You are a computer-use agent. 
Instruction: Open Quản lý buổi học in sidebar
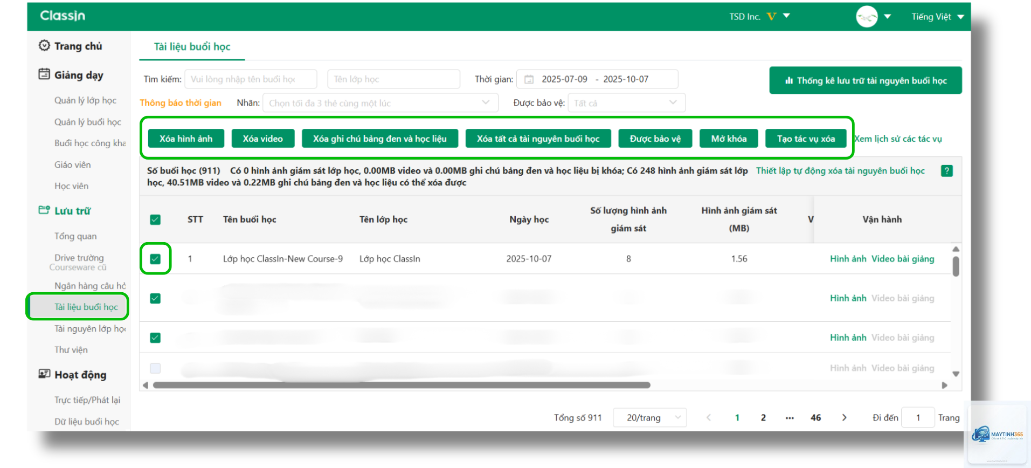tap(87, 122)
